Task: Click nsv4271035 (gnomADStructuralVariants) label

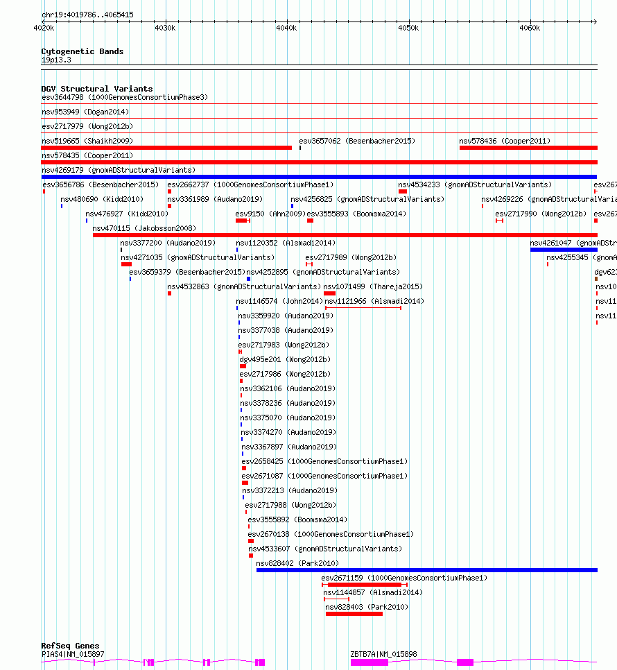Action: tap(198, 257)
